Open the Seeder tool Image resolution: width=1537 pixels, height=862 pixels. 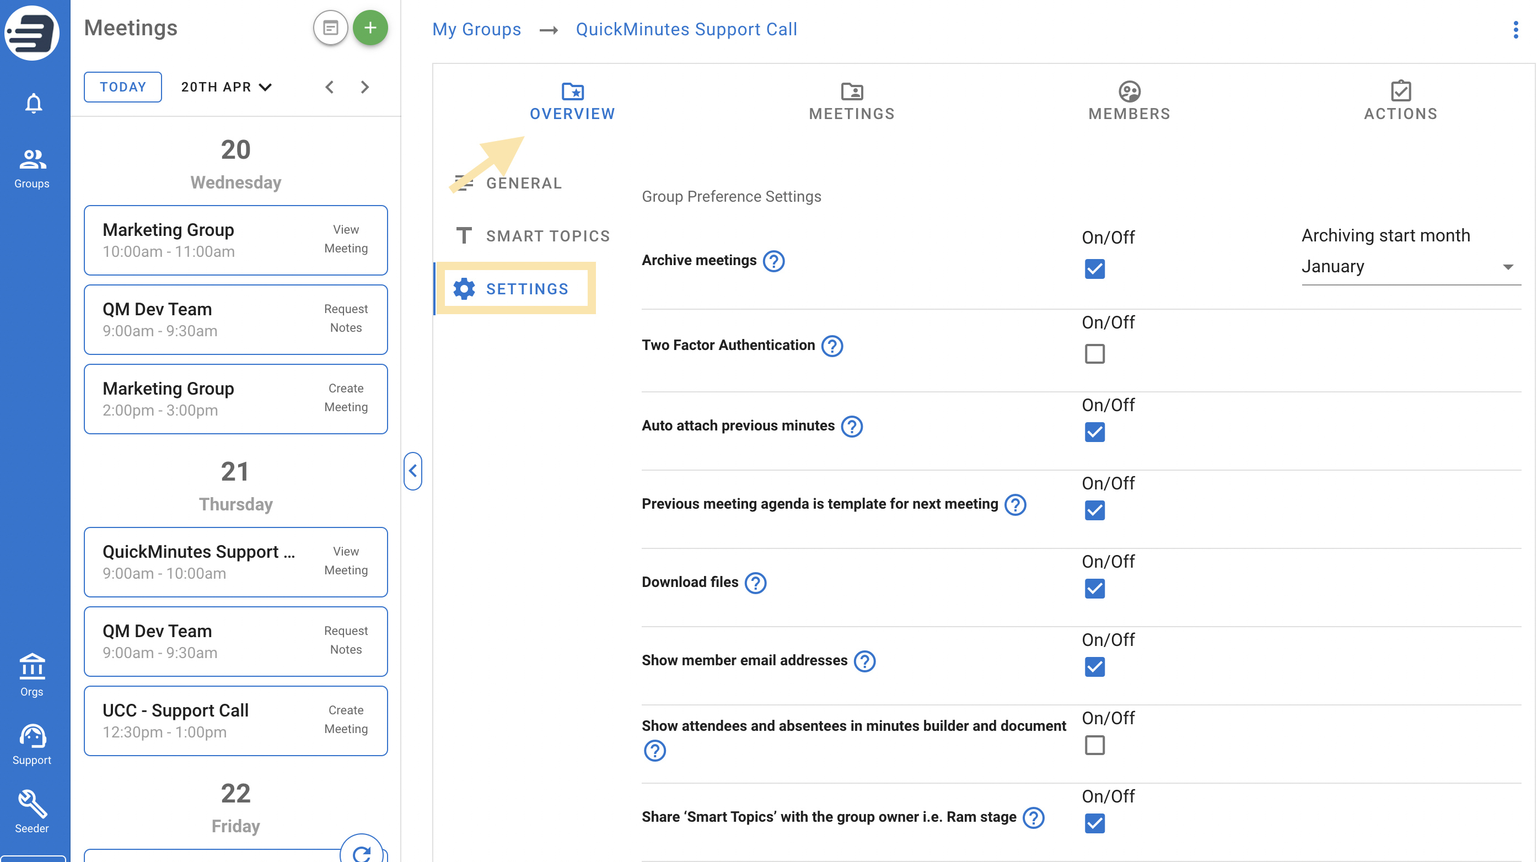(x=32, y=812)
